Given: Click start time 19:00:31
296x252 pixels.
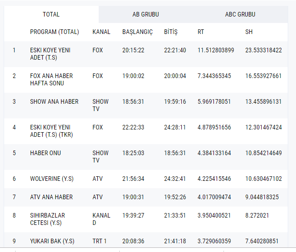Looking at the screenshot, I should [133, 197].
